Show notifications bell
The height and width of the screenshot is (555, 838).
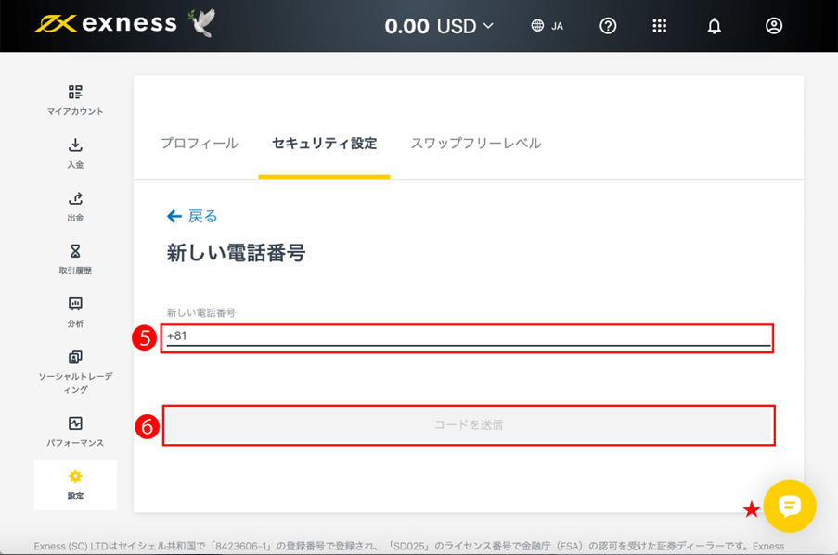pyautogui.click(x=714, y=26)
